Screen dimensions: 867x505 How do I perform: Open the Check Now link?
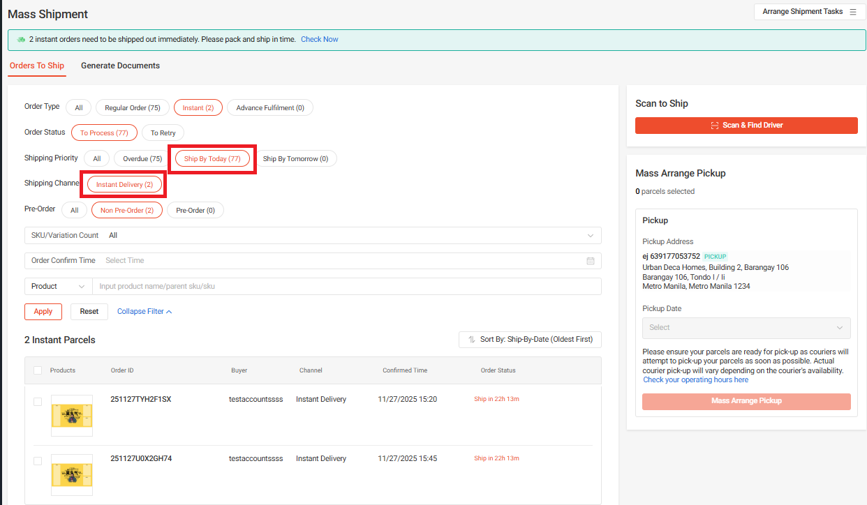tap(320, 40)
